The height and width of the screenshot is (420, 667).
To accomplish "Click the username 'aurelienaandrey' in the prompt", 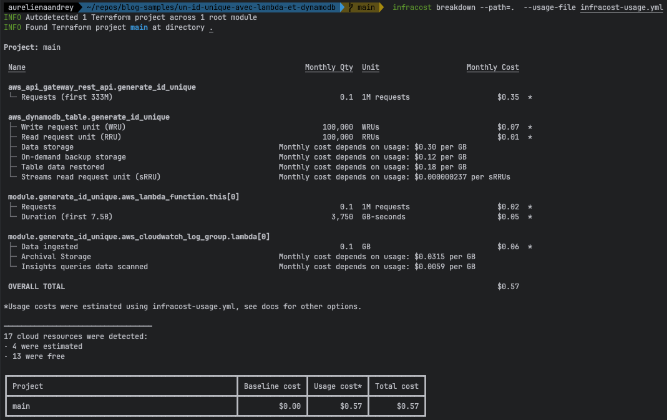I will pyautogui.click(x=41, y=7).
